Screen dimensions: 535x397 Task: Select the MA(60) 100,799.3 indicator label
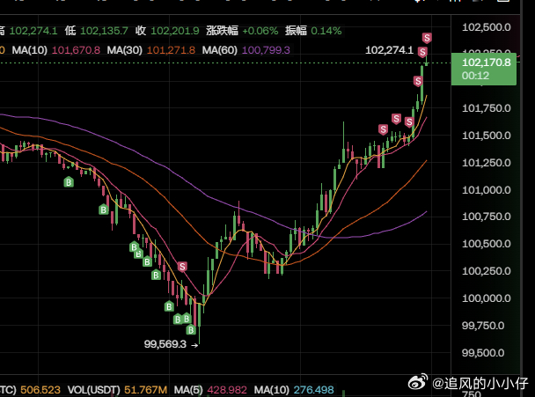pyautogui.click(x=246, y=50)
